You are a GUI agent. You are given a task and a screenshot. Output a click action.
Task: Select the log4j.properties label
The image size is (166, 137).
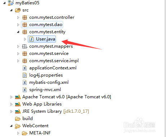point(46,75)
